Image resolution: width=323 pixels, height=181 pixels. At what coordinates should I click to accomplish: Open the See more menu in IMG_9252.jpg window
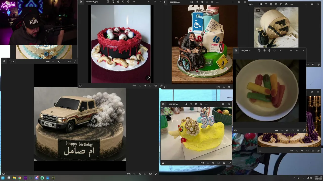[x=206, y=104]
